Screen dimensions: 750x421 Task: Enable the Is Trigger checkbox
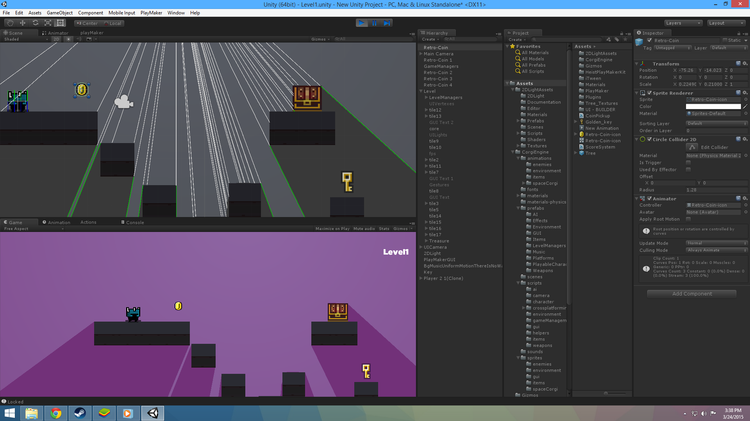(688, 163)
